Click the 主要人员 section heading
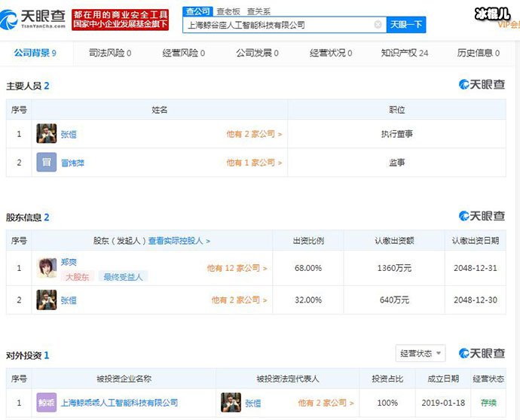This screenshot has width=520, height=420. [x=28, y=86]
